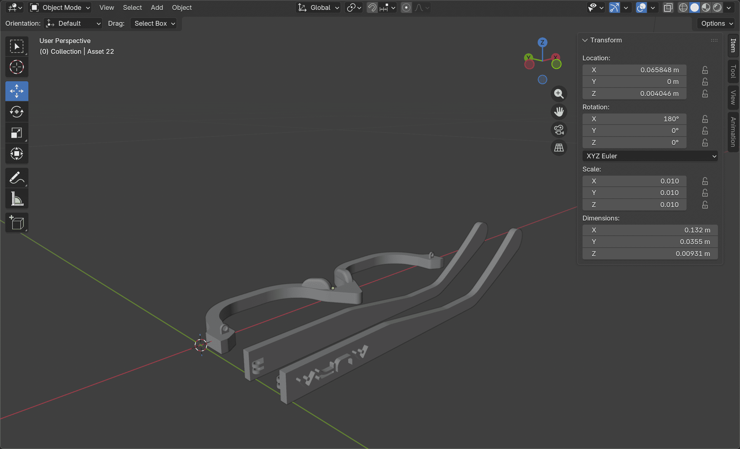The height and width of the screenshot is (449, 740).
Task: Open the Add menu
Action: 157,7
